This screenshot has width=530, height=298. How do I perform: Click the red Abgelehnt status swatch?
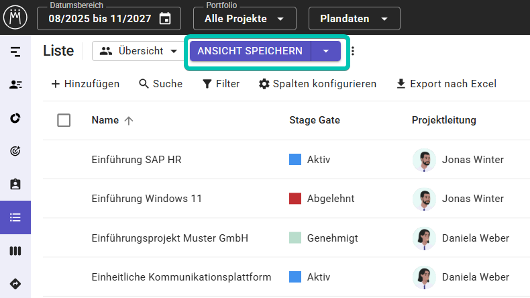pos(295,199)
